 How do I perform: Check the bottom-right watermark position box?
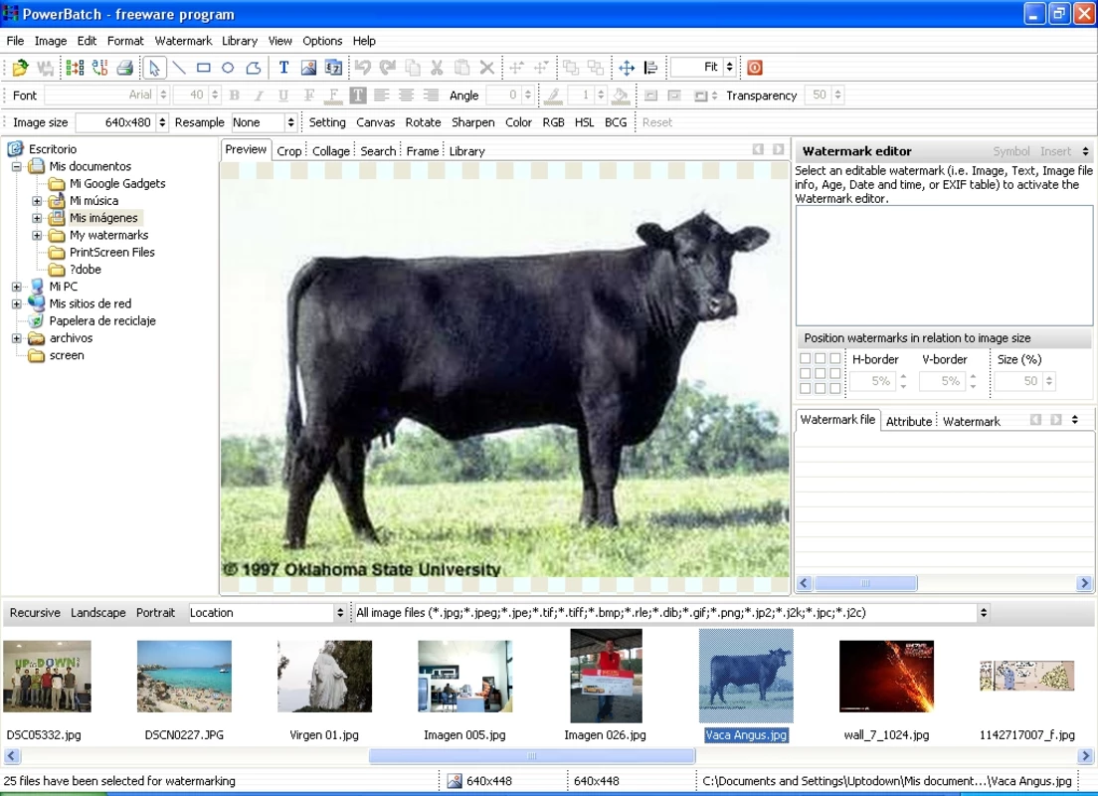[x=834, y=388]
